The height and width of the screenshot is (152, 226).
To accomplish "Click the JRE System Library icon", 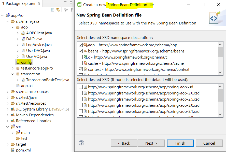I will click(13, 109).
